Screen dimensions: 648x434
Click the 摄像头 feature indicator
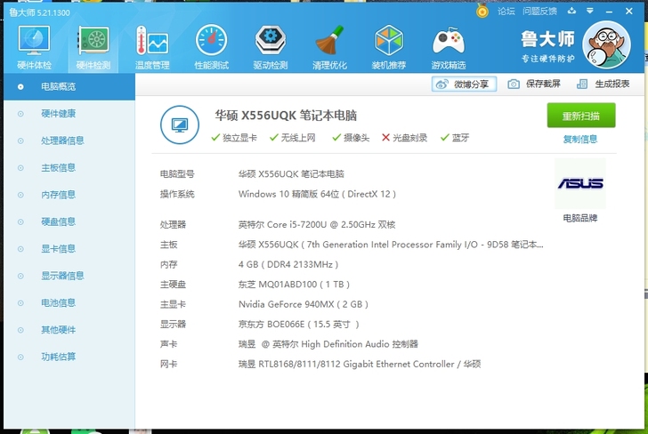[x=351, y=138]
